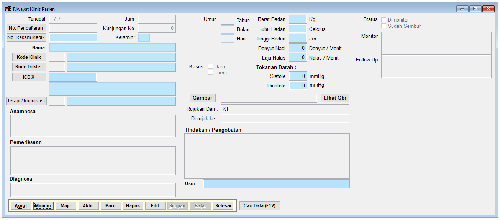The height and width of the screenshot is (220, 500).
Task: Click the Denyut Nadi field
Action: tap(298, 48)
